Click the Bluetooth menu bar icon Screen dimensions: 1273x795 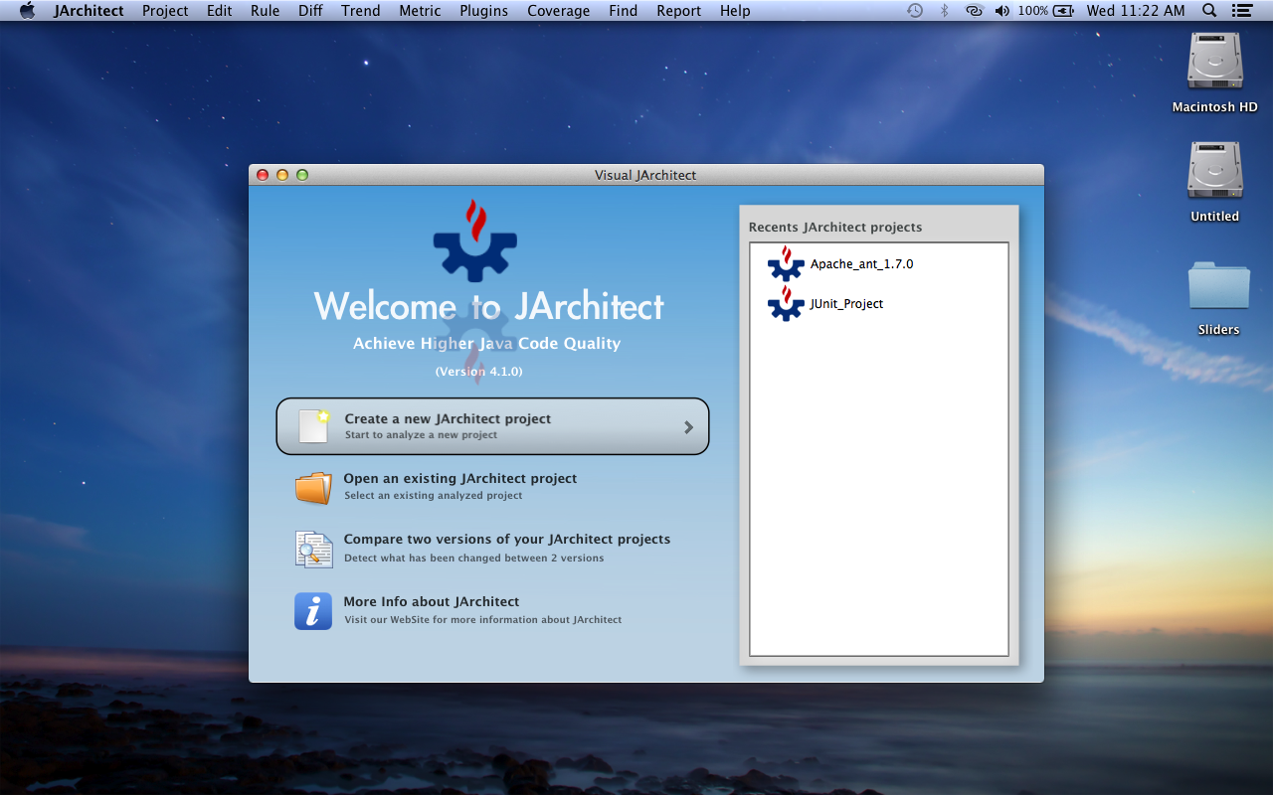pos(945,11)
